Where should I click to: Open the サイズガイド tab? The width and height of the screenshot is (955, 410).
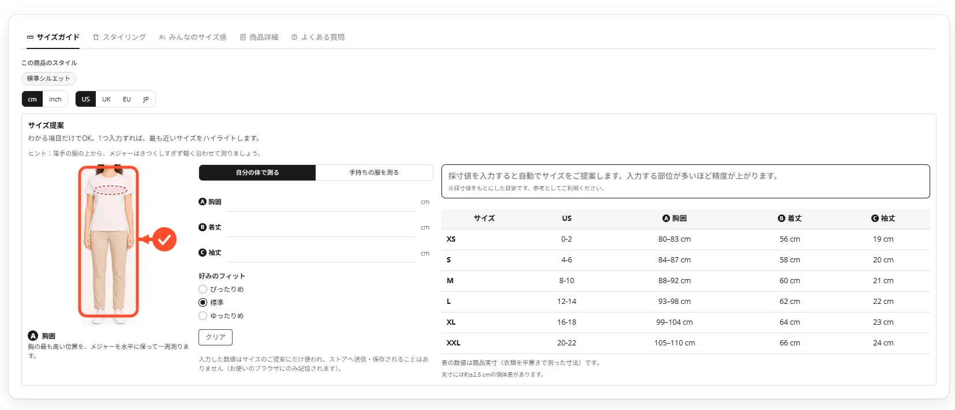tap(53, 37)
